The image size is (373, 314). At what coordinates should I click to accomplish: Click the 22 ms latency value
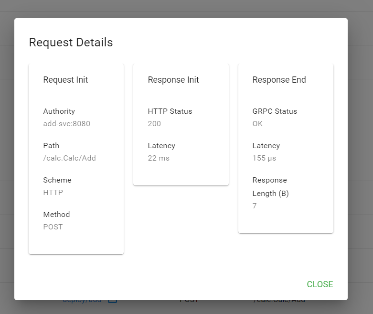159,158
